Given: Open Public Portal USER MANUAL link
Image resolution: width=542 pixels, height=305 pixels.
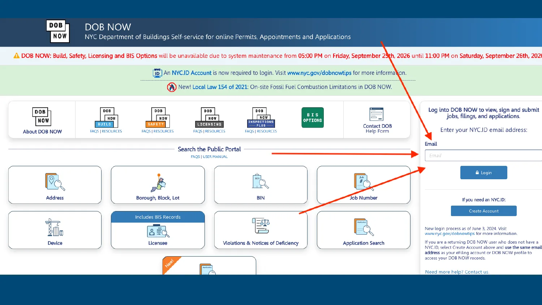Looking at the screenshot, I should [215, 157].
